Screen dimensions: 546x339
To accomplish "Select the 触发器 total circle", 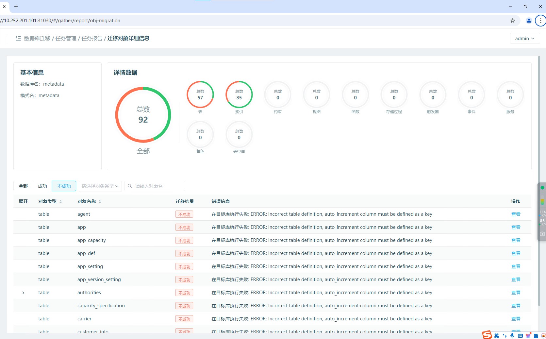I will [433, 94].
